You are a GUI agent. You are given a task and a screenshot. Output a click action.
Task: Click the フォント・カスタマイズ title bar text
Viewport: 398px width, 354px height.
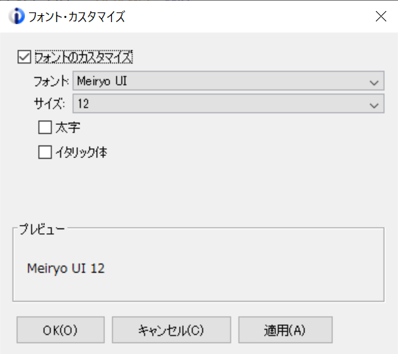point(77,17)
